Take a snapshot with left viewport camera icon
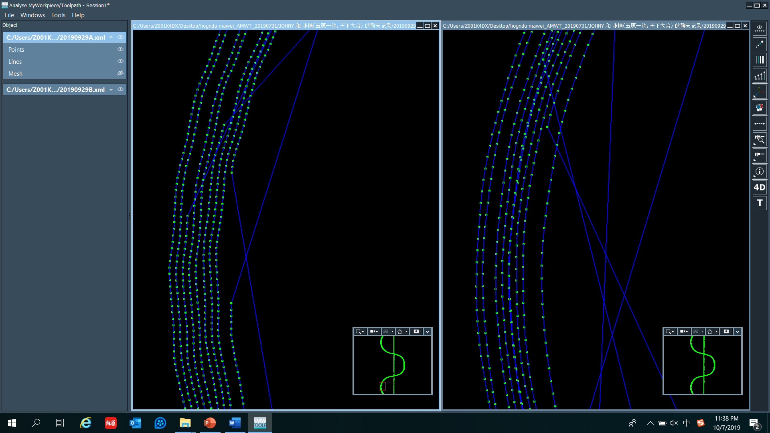Viewport: 770px width, 433px height. coord(416,332)
